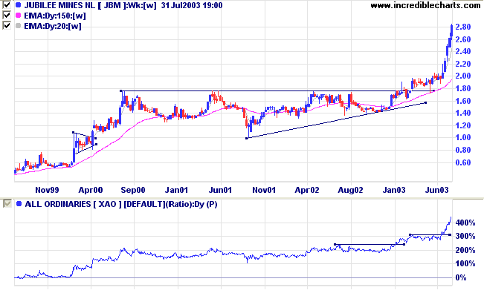Open the www.incrediblecharts.com link

tap(425, 5)
